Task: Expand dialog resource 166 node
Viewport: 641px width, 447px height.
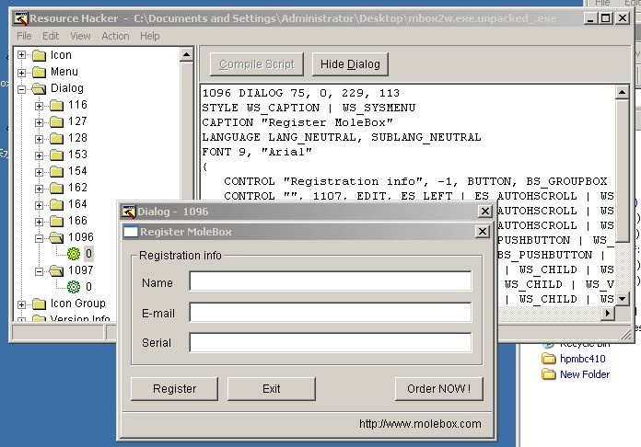Action: [x=39, y=222]
